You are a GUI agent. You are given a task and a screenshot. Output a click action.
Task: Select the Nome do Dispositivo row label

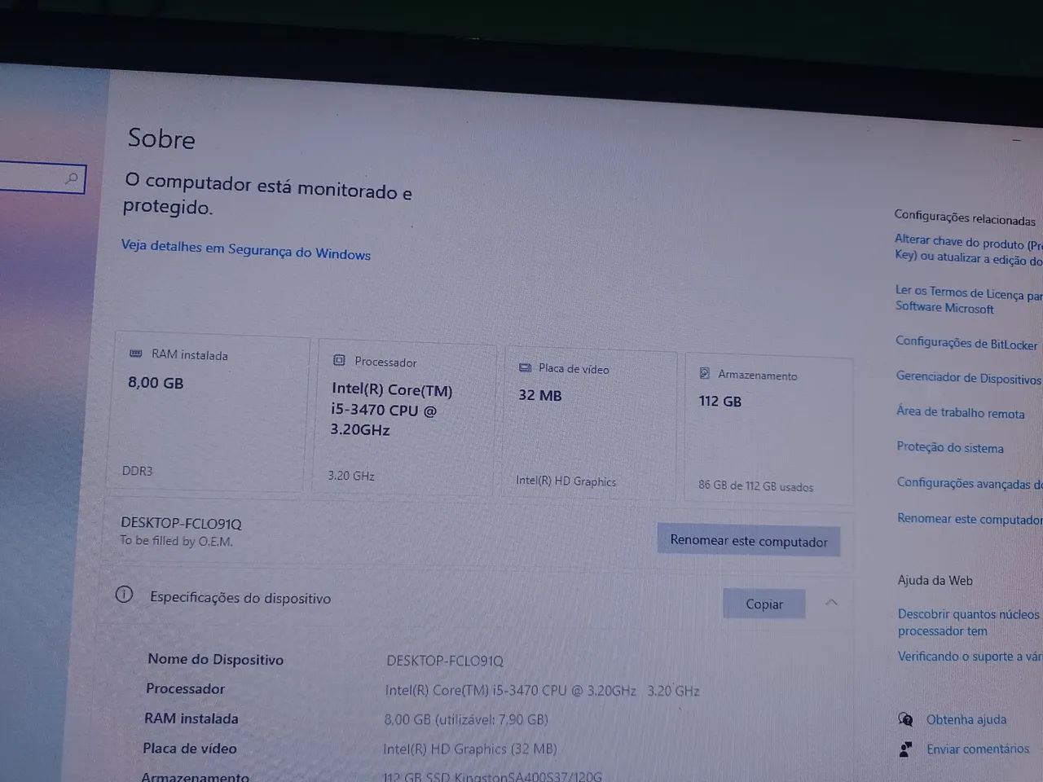pyautogui.click(x=215, y=659)
